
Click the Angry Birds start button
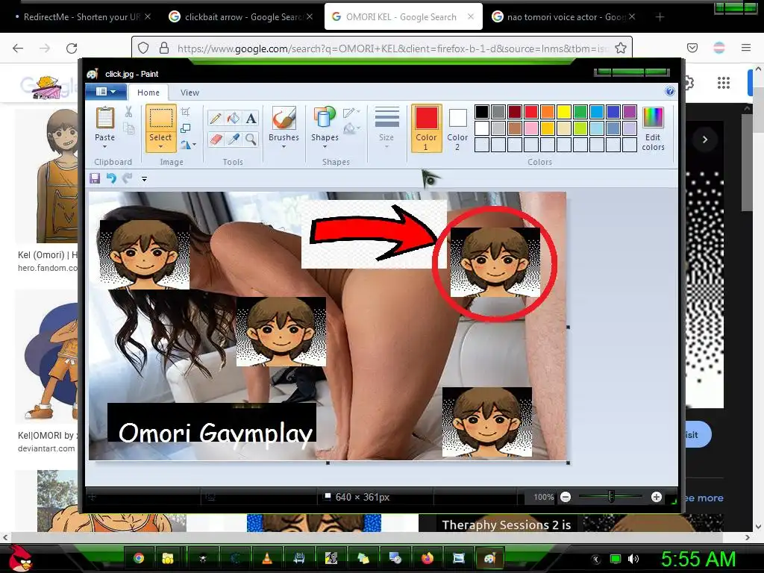pos(20,558)
